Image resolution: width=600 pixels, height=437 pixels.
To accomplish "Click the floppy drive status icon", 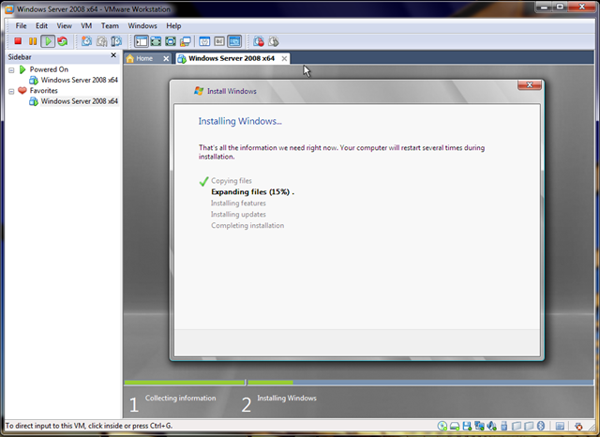I will pyautogui.click(x=467, y=426).
